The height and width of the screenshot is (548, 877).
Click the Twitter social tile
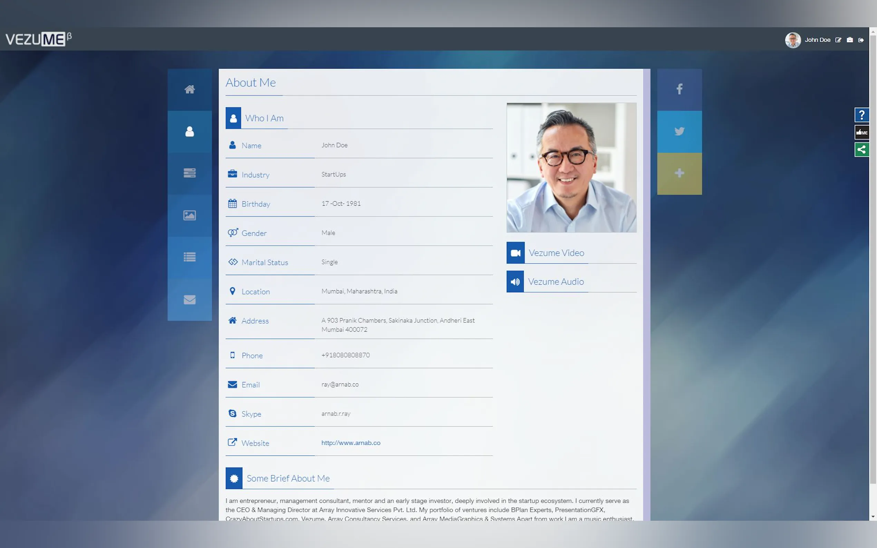coord(679,131)
